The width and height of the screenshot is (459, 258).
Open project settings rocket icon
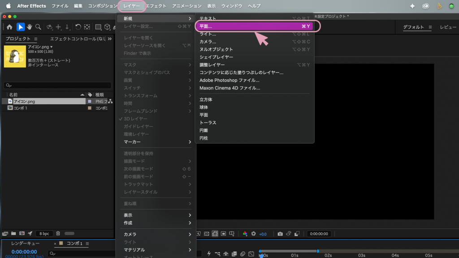pyautogui.click(x=30, y=233)
